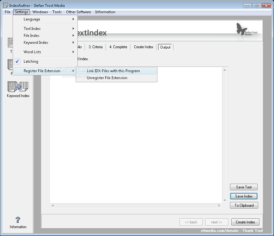274x236 pixels.
Task: Click the output scrollbar up arrow
Action: point(225,70)
